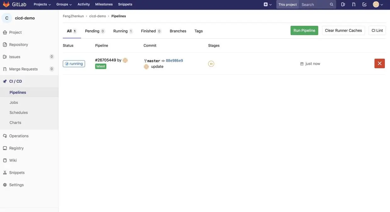Click the scissors icon beside sidebar Snippets
Viewport: 390px width, 212px height.
point(5,173)
